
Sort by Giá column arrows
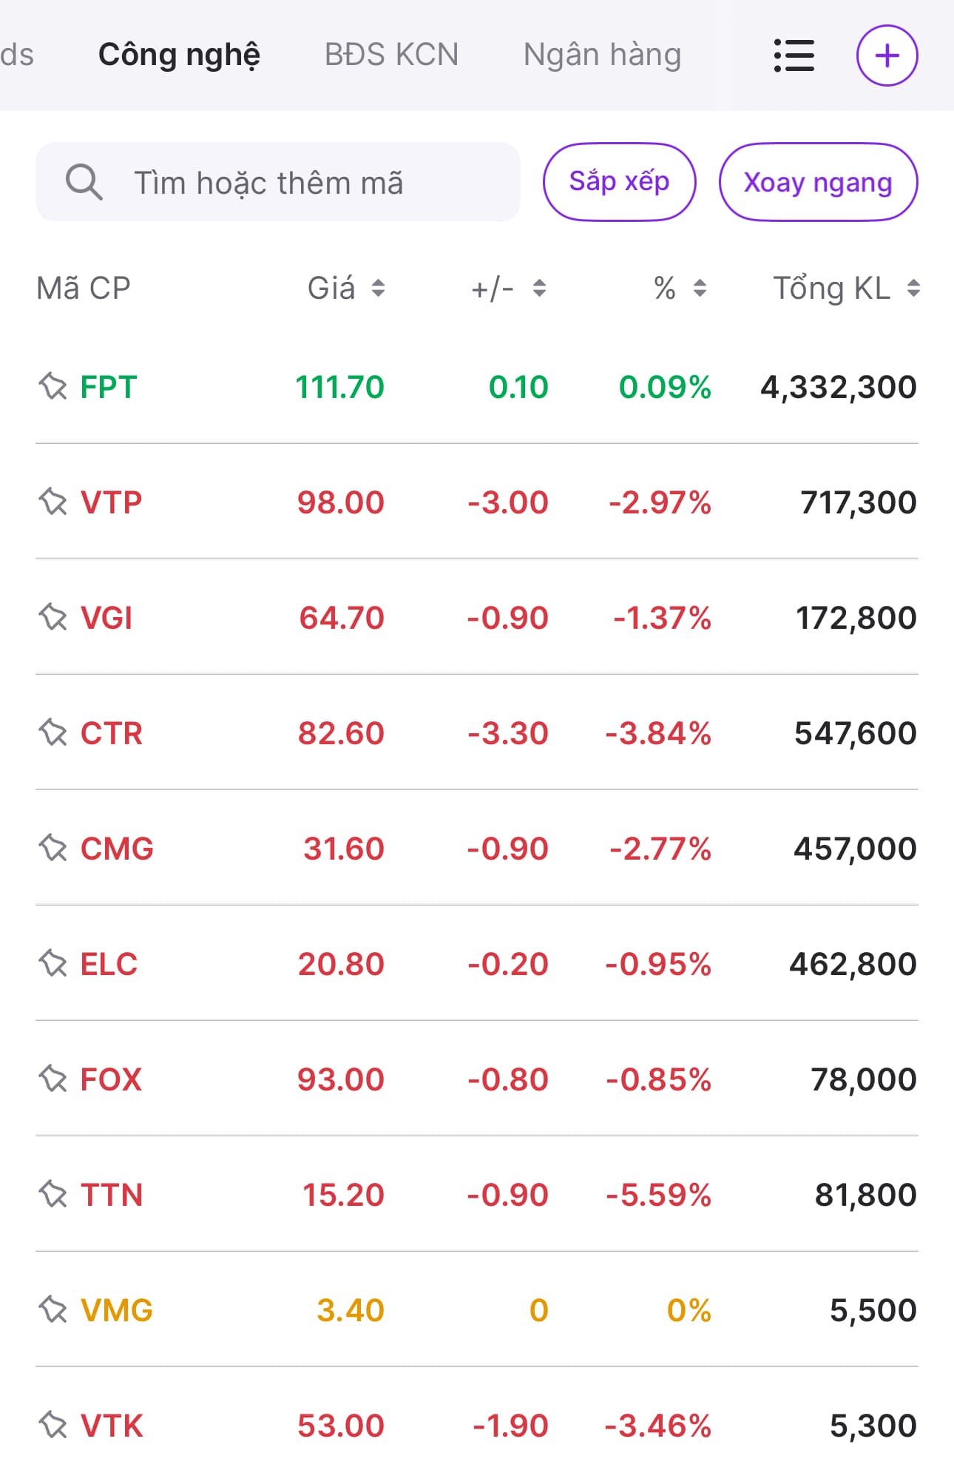pos(378,288)
